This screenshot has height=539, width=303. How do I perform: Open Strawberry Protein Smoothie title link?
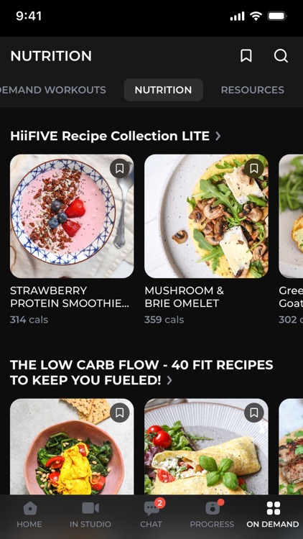70,297
